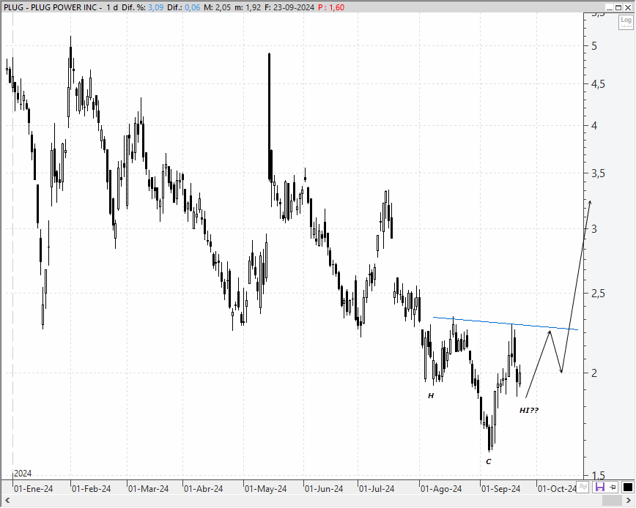Click the '01-Jun-24' date label
The height and width of the screenshot is (508, 636).
pyautogui.click(x=324, y=489)
